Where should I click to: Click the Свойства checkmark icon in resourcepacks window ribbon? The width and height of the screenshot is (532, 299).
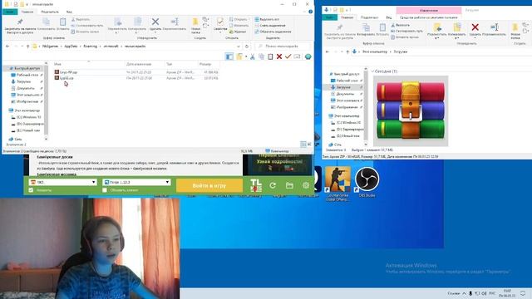[220, 22]
